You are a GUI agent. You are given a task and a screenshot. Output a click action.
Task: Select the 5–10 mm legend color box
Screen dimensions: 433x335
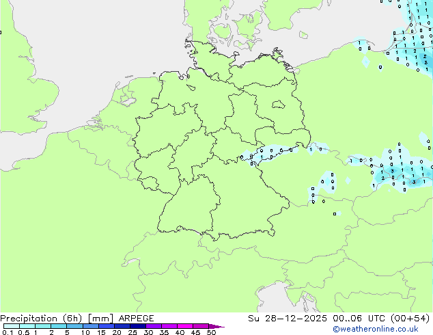74,326
